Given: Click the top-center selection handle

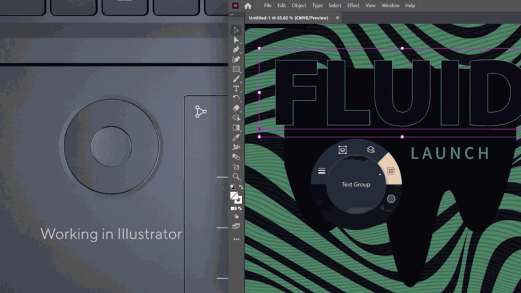Looking at the screenshot, I should (402, 48).
